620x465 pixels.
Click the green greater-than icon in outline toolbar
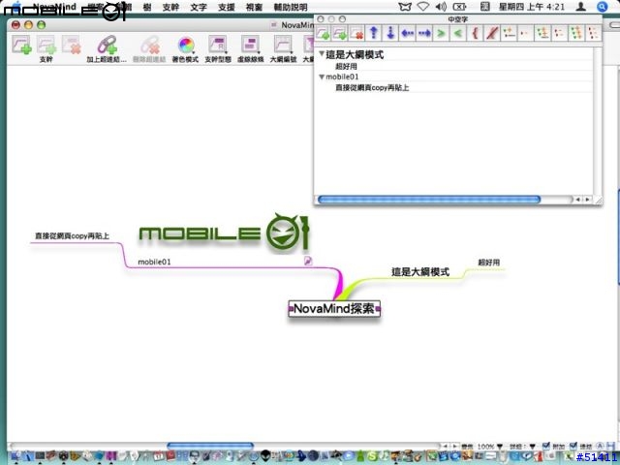441,33
